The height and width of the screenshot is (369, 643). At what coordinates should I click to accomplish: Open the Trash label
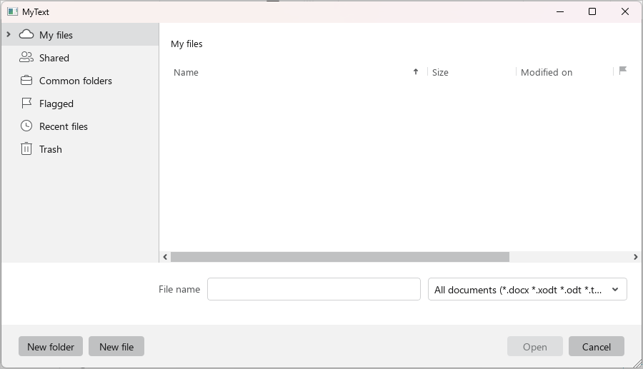tap(51, 149)
